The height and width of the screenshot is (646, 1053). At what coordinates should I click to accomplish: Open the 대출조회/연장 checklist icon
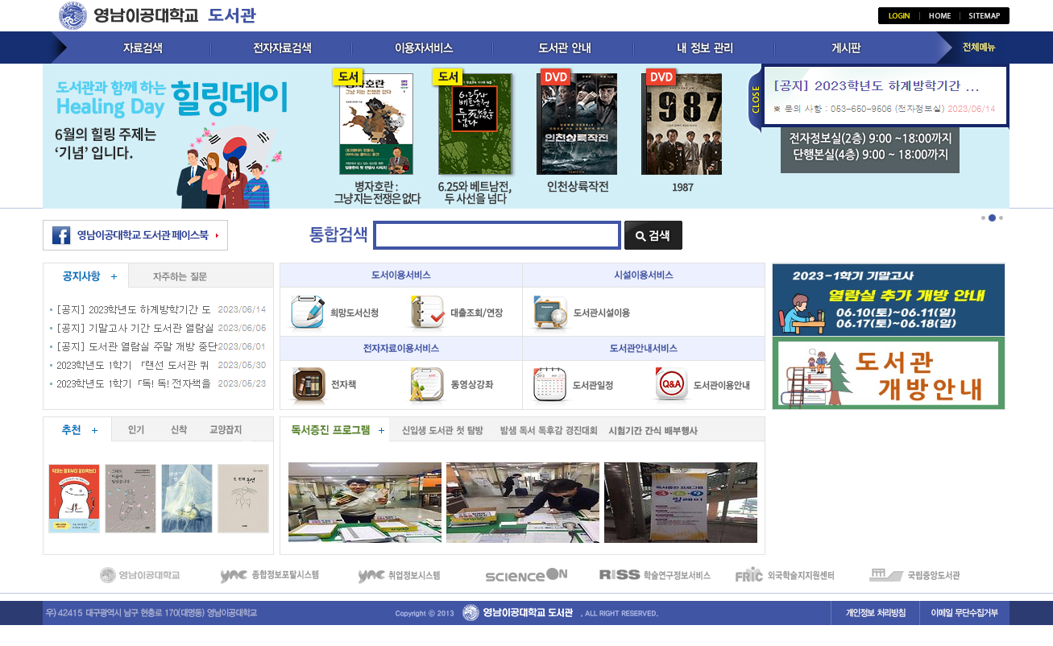[427, 313]
